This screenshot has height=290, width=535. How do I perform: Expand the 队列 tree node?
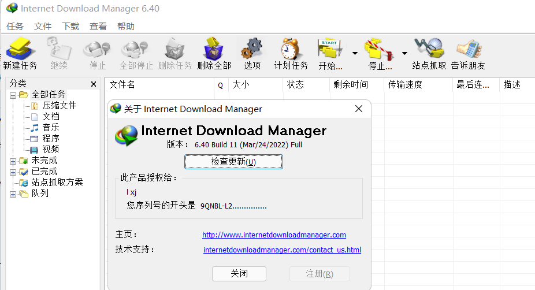(x=13, y=194)
